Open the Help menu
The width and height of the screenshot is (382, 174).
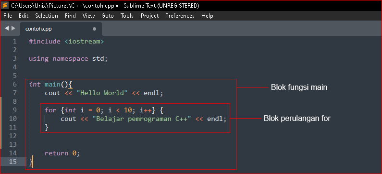[207, 16]
